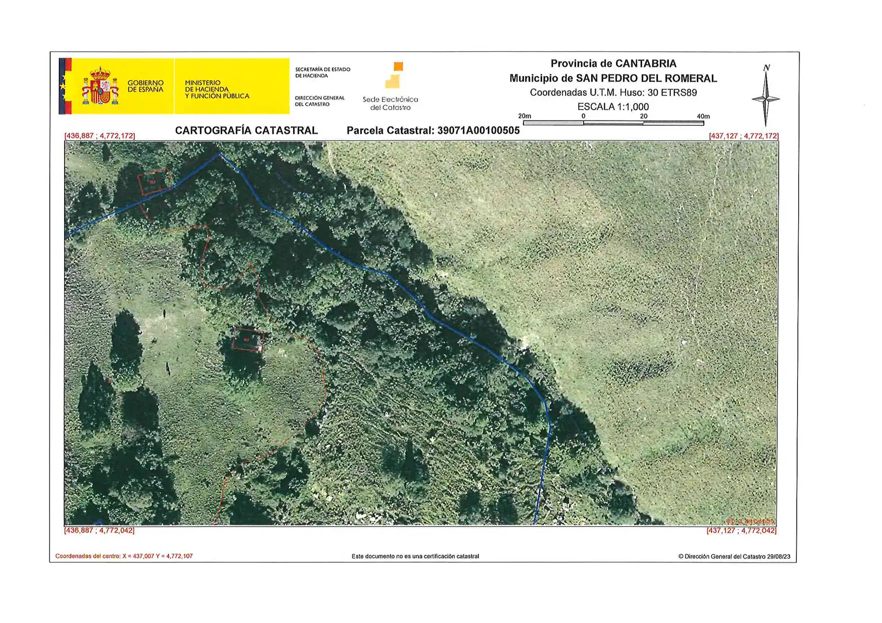
Task: Click 'Este documento no es una certificación catastral'
Action: [x=415, y=557]
